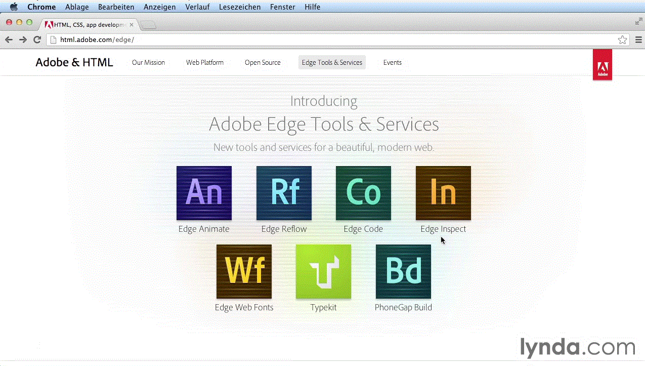The height and width of the screenshot is (366, 645).
Task: Open the Edge Animate "An" icon
Action: point(204,193)
